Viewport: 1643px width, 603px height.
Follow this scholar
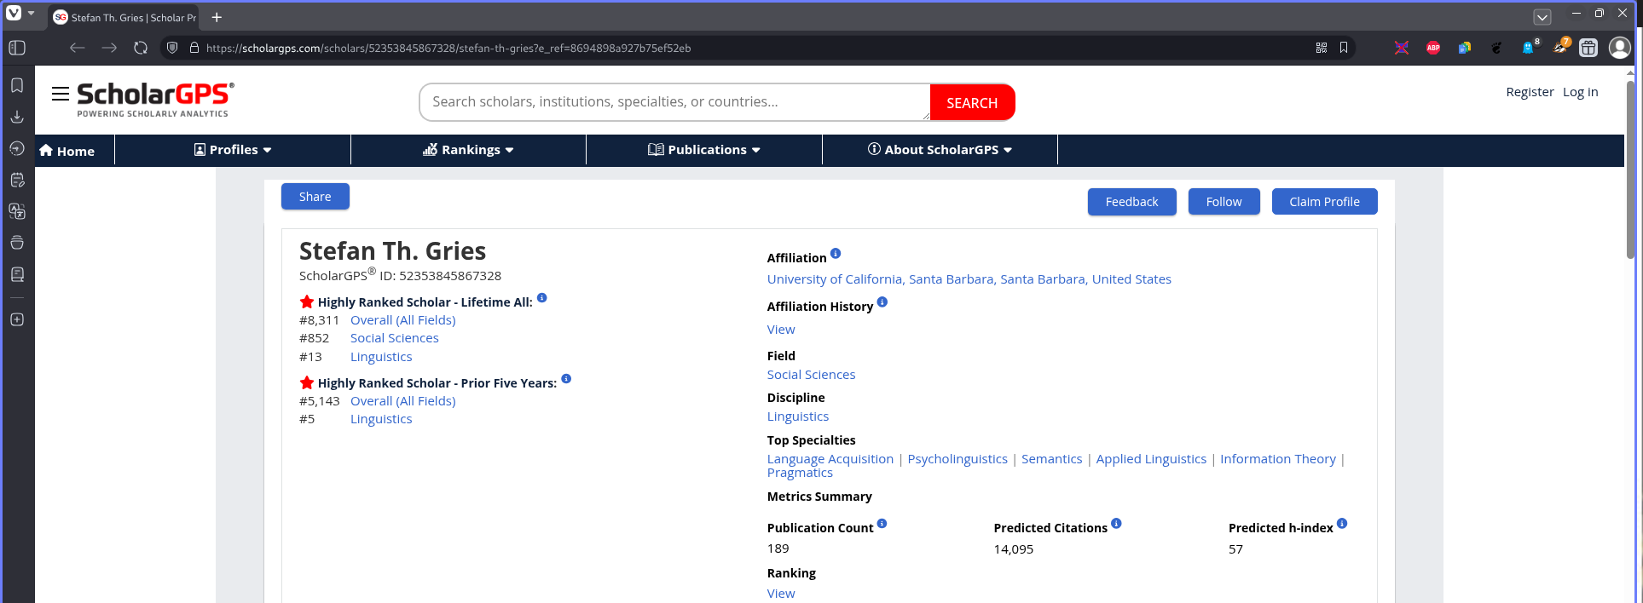[x=1224, y=202]
